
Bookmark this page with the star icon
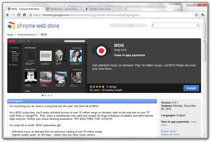pyautogui.click(x=197, y=15)
